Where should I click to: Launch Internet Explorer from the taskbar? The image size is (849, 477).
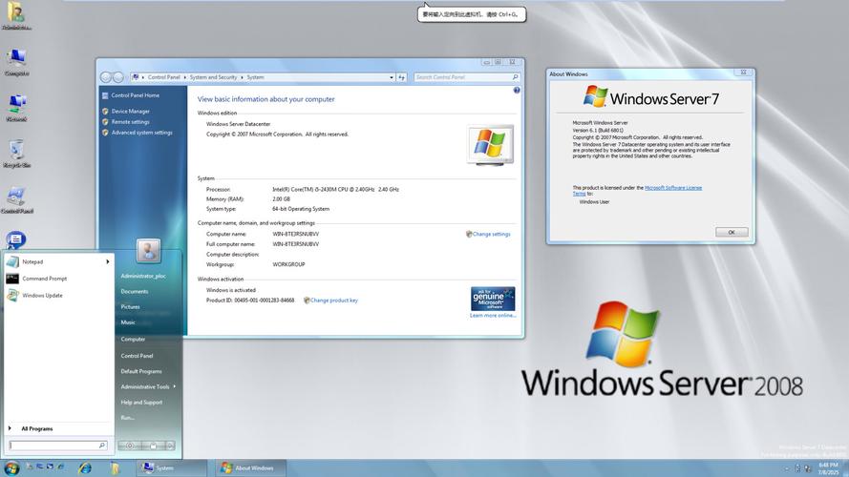point(84,467)
